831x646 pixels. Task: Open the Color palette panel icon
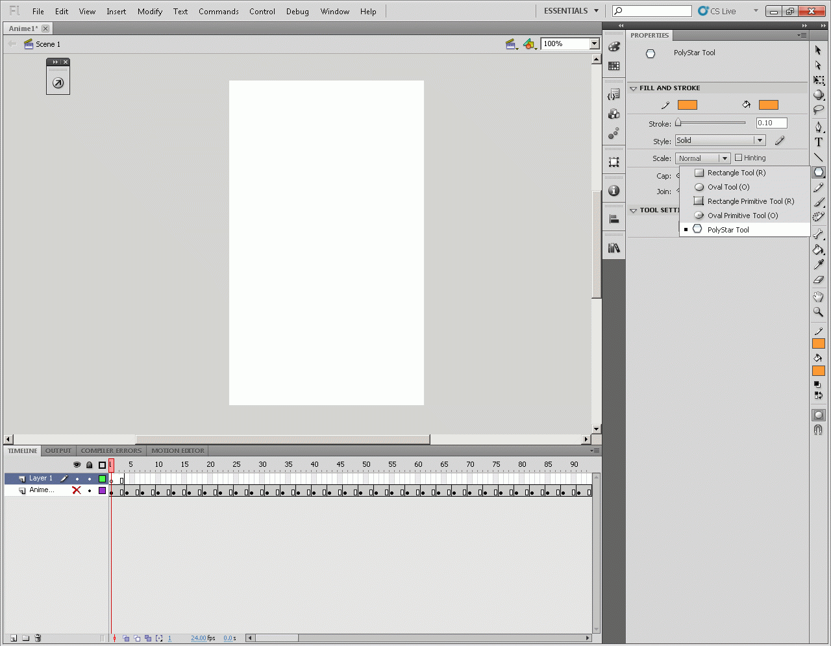tap(614, 47)
